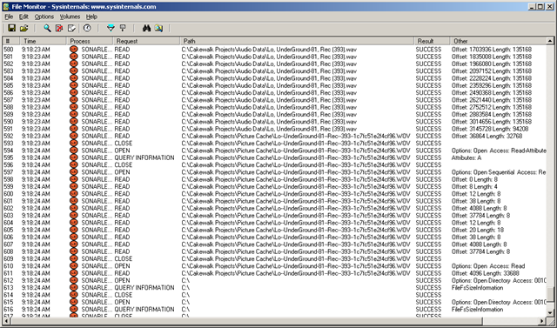Click the Find binoculars icon
This screenshot has height=328, width=557.
(146, 28)
